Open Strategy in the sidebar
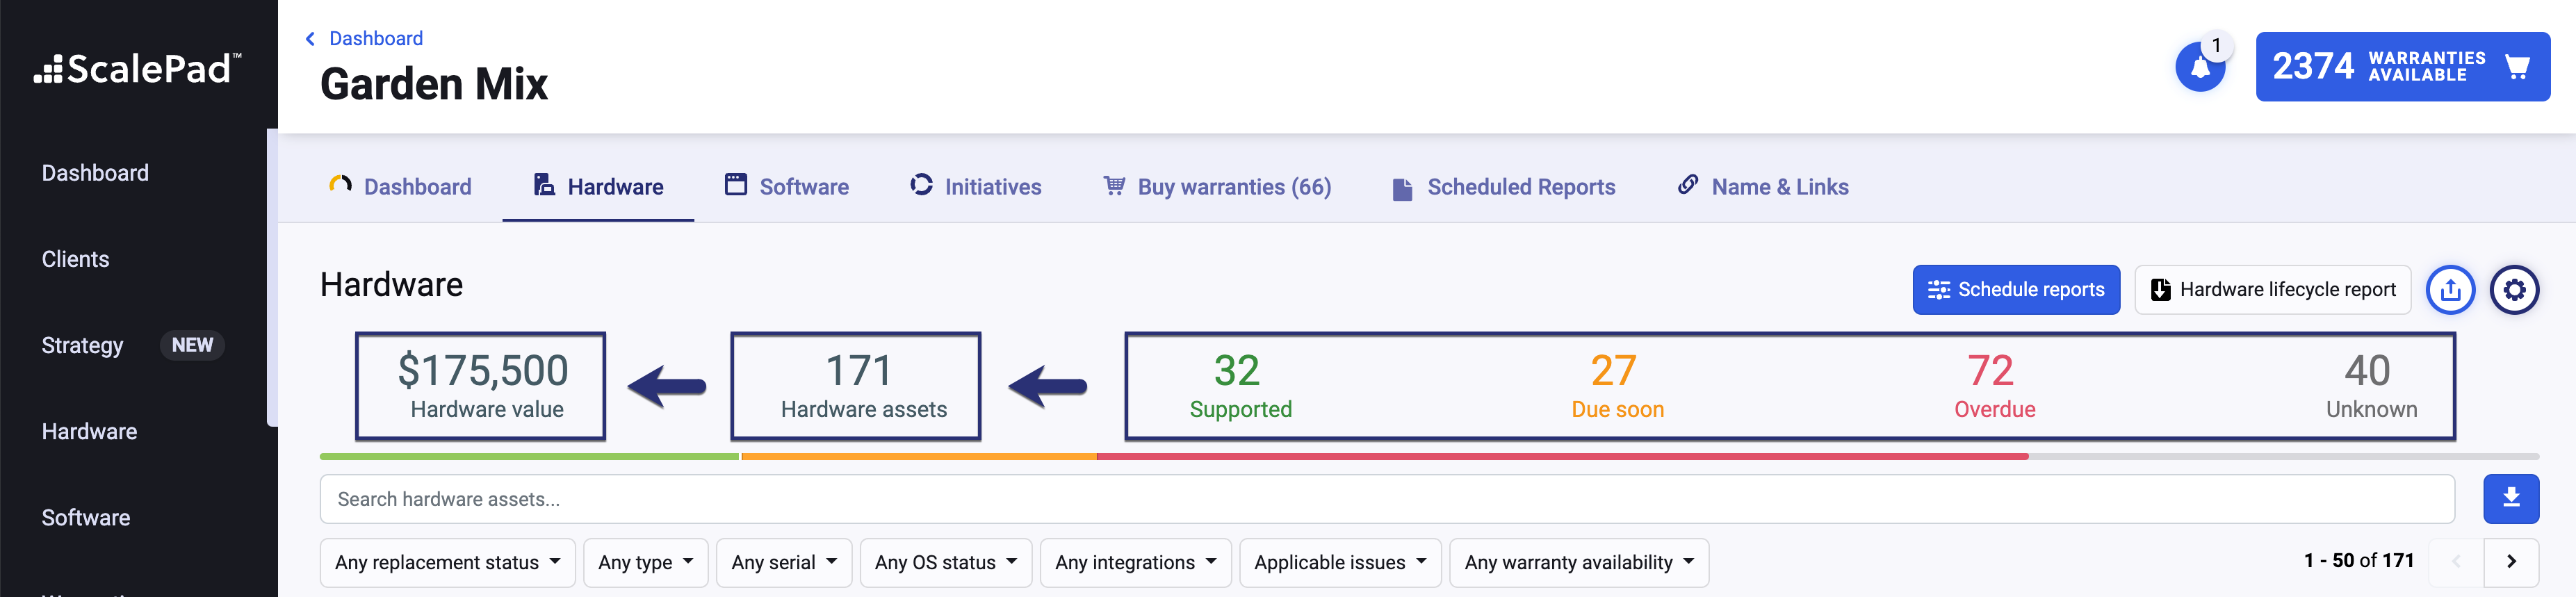The image size is (2576, 597). pos(82,345)
